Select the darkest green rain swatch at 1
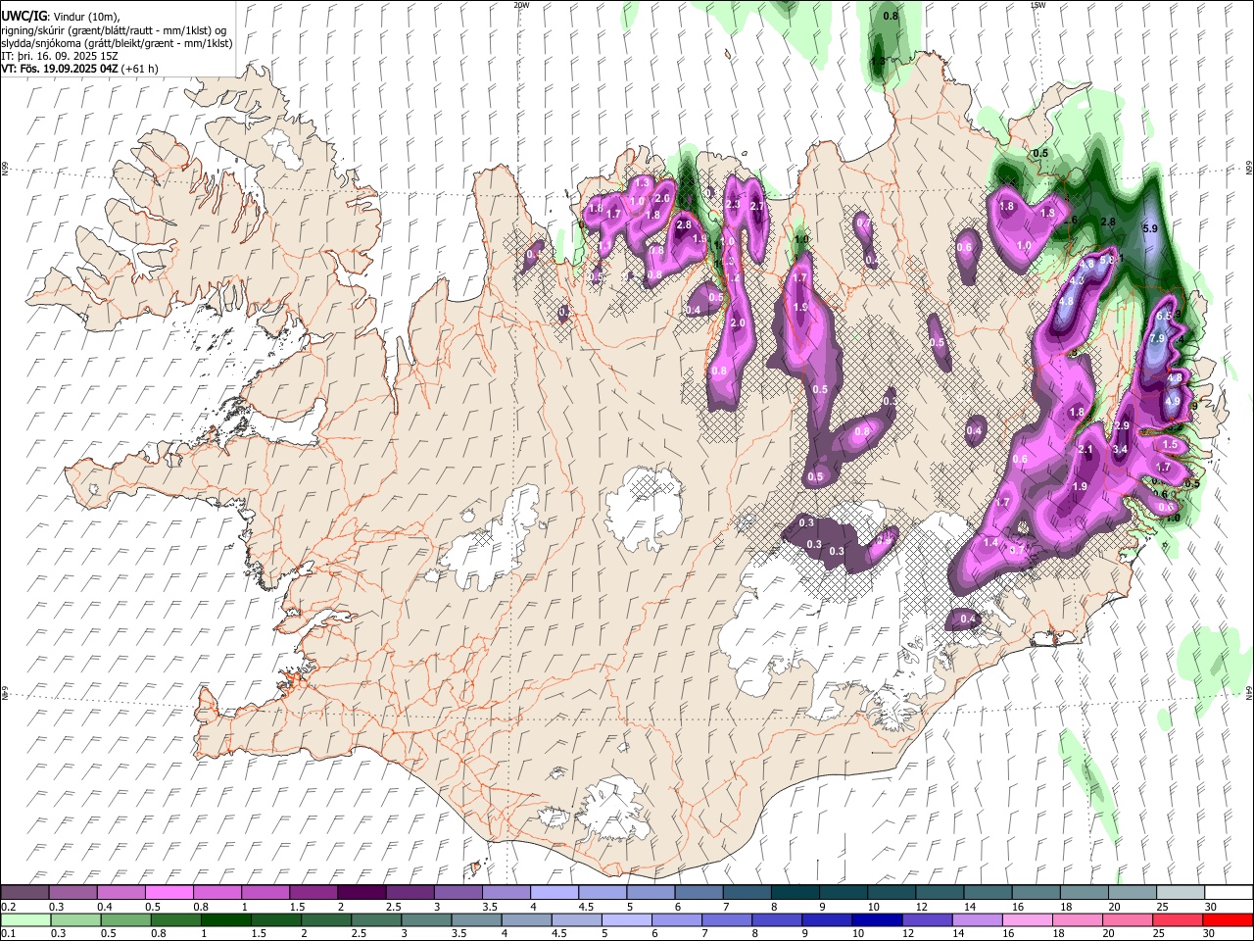The image size is (1254, 941). point(225,919)
